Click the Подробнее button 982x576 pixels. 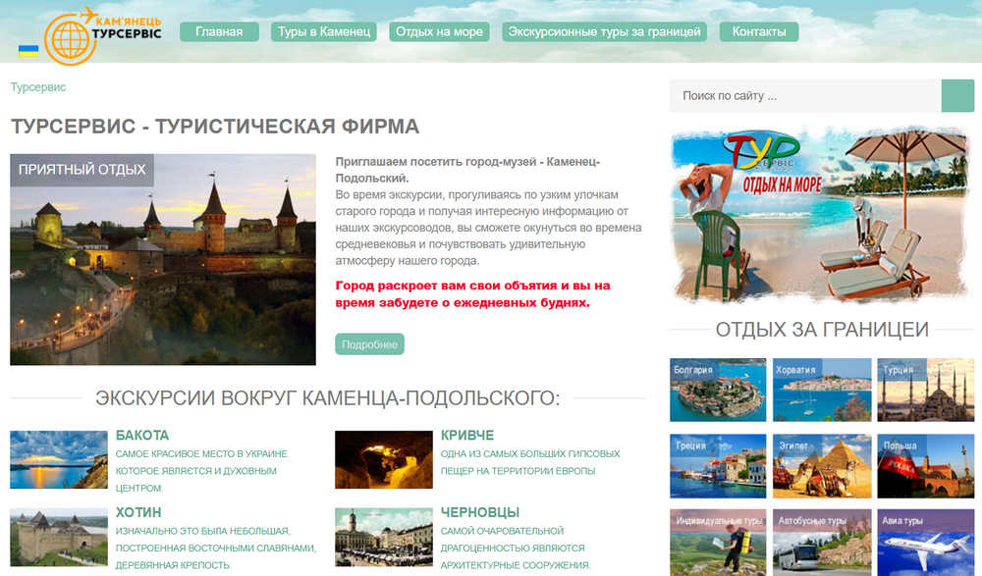pyautogui.click(x=370, y=344)
